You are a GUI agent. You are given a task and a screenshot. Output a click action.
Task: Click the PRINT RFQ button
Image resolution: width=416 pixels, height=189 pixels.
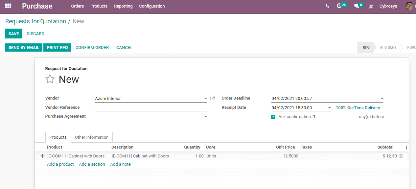(57, 48)
